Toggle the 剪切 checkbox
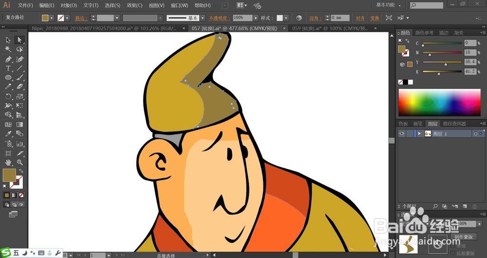This screenshot has height=258, width=487. click(x=453, y=246)
